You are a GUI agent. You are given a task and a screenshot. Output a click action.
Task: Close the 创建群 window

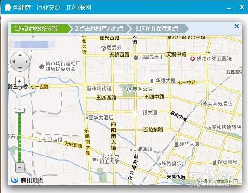click(x=242, y=7)
